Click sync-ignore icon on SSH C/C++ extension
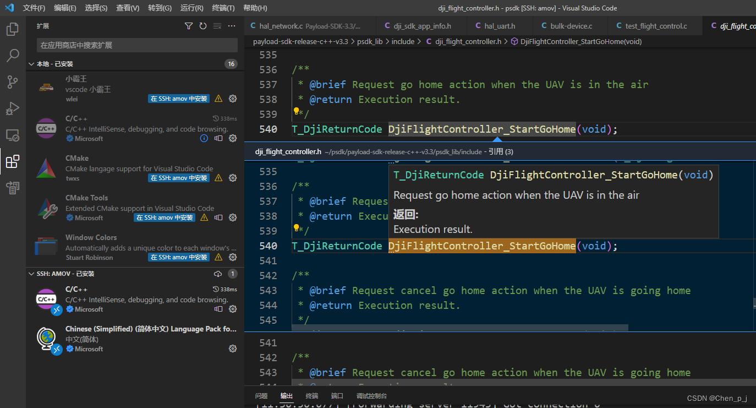The image size is (756, 408). coord(218,309)
